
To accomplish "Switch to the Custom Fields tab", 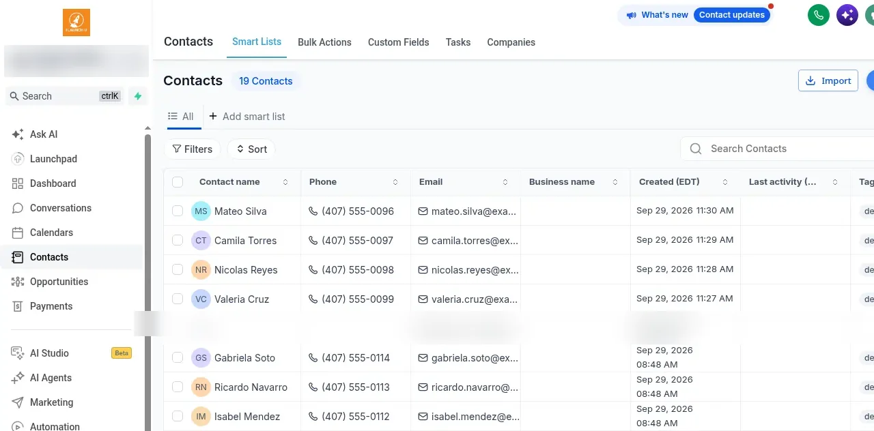I will point(399,42).
